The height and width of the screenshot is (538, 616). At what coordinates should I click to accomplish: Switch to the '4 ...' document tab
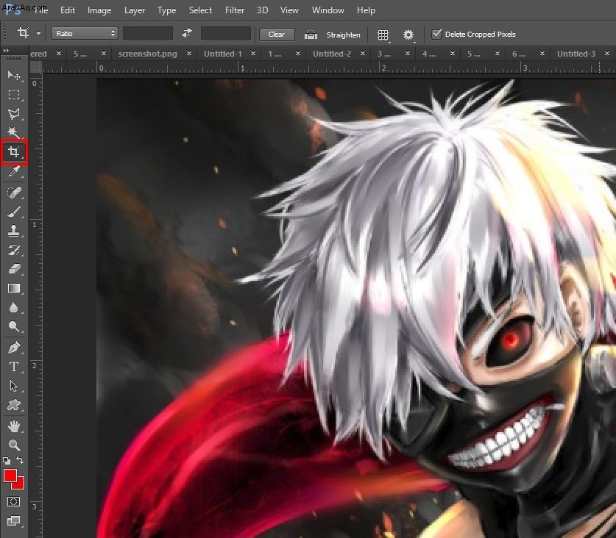tap(428, 54)
